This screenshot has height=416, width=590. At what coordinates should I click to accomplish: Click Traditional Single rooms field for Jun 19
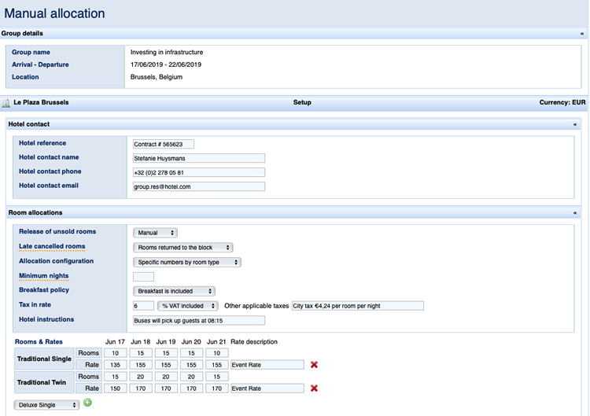click(x=166, y=353)
